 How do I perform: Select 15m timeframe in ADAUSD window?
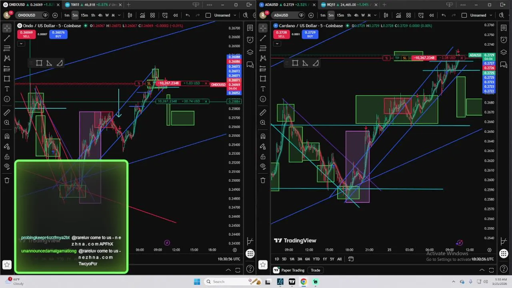tap(340, 15)
